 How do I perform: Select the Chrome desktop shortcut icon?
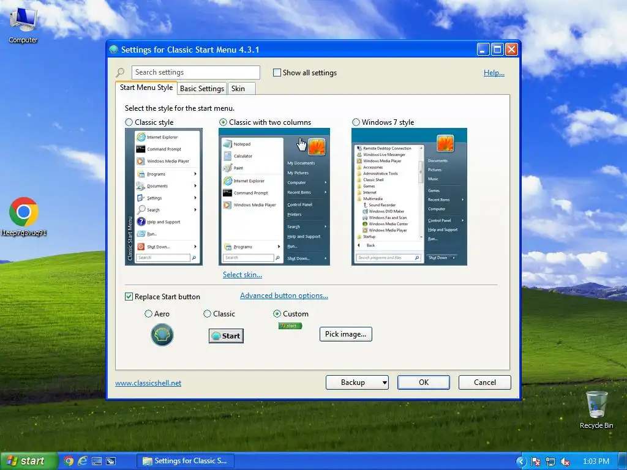(24, 217)
